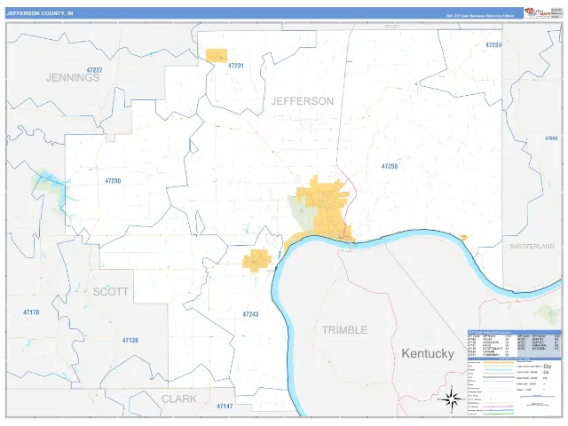Viewport: 568px width, 426px height.
Task: Click the gray line swatch in legend
Action: click(498, 377)
